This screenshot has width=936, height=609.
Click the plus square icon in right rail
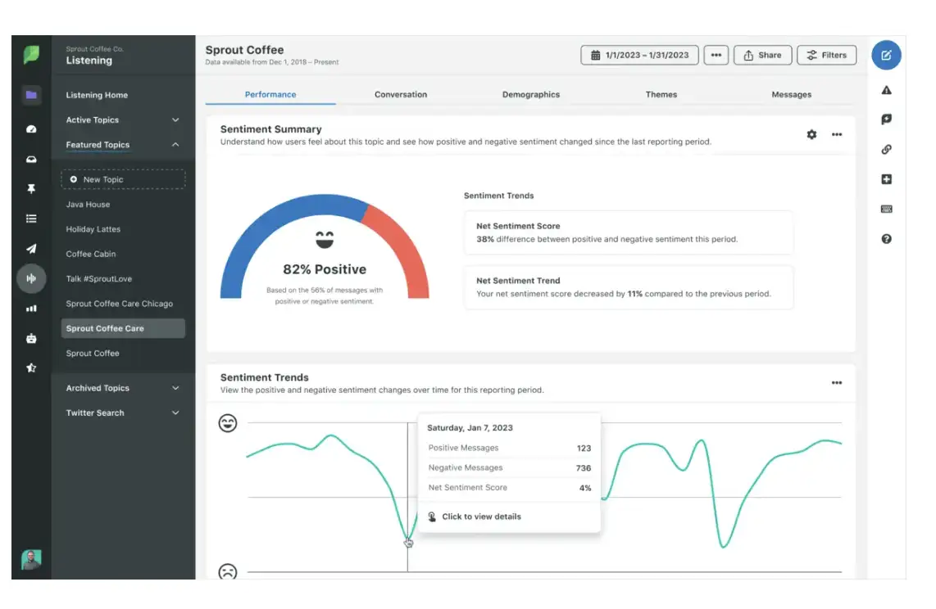coord(887,178)
